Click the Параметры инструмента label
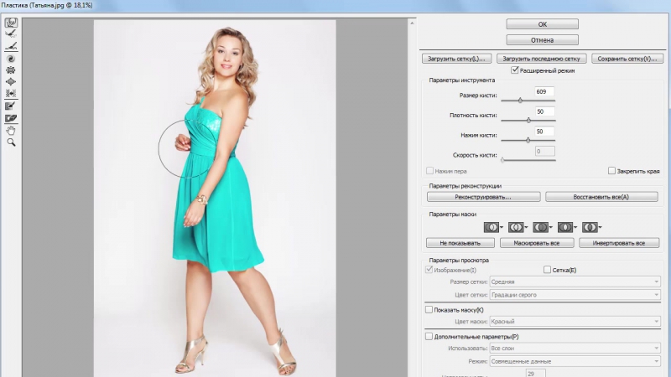Screen dimensions: 671x377 pyautogui.click(x=462, y=80)
